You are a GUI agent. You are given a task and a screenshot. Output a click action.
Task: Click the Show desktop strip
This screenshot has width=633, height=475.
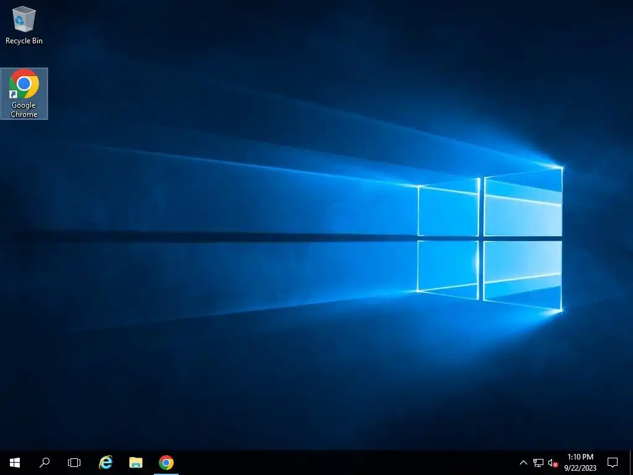coord(631,463)
